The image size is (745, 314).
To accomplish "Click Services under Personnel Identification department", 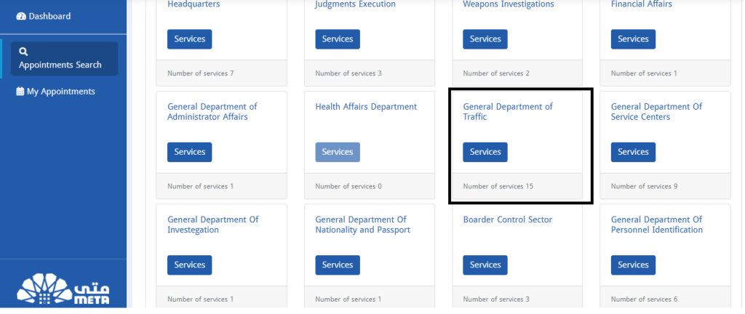I will 632,265.
